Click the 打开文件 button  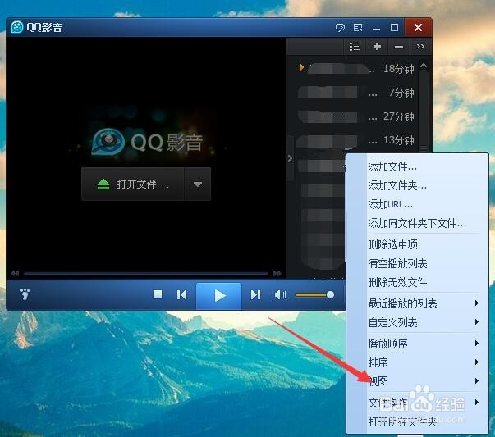click(x=133, y=184)
